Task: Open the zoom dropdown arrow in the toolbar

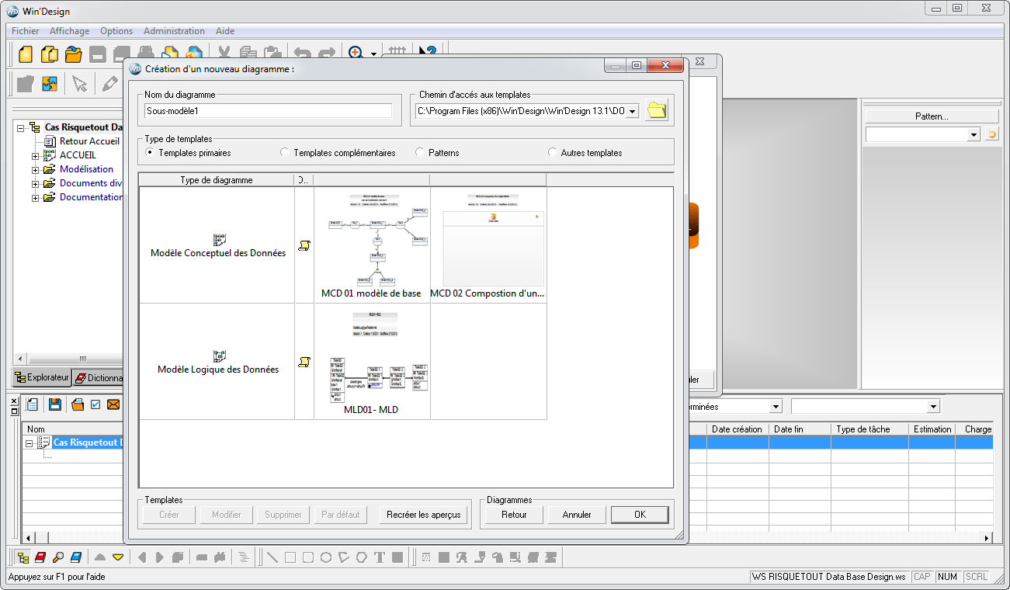Action: 373,54
